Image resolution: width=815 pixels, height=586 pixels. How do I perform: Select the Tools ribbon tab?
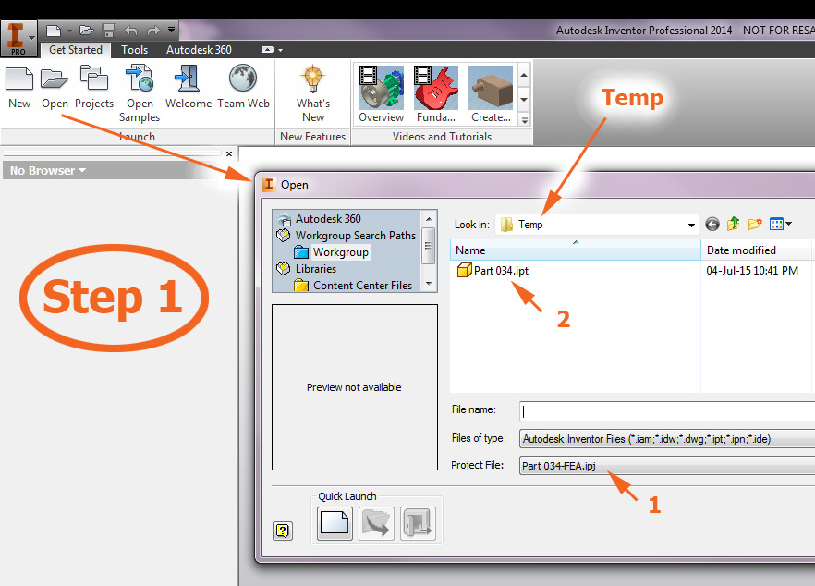[x=135, y=50]
